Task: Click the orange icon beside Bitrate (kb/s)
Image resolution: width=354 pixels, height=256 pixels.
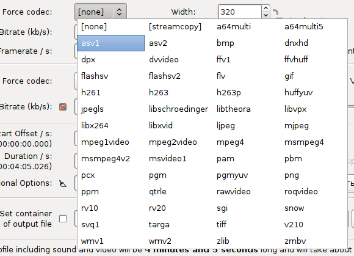Action: 63,107
